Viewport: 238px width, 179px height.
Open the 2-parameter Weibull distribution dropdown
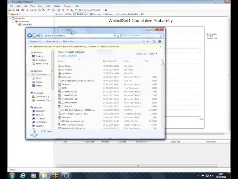[x=102, y=10]
